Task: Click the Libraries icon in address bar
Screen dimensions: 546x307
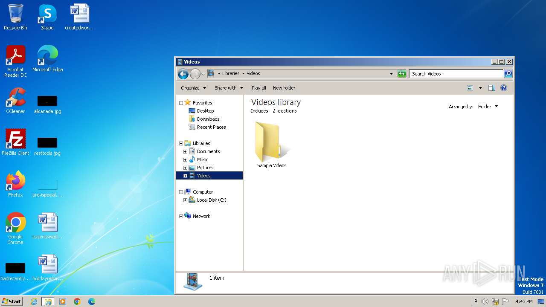Action: pos(211,73)
